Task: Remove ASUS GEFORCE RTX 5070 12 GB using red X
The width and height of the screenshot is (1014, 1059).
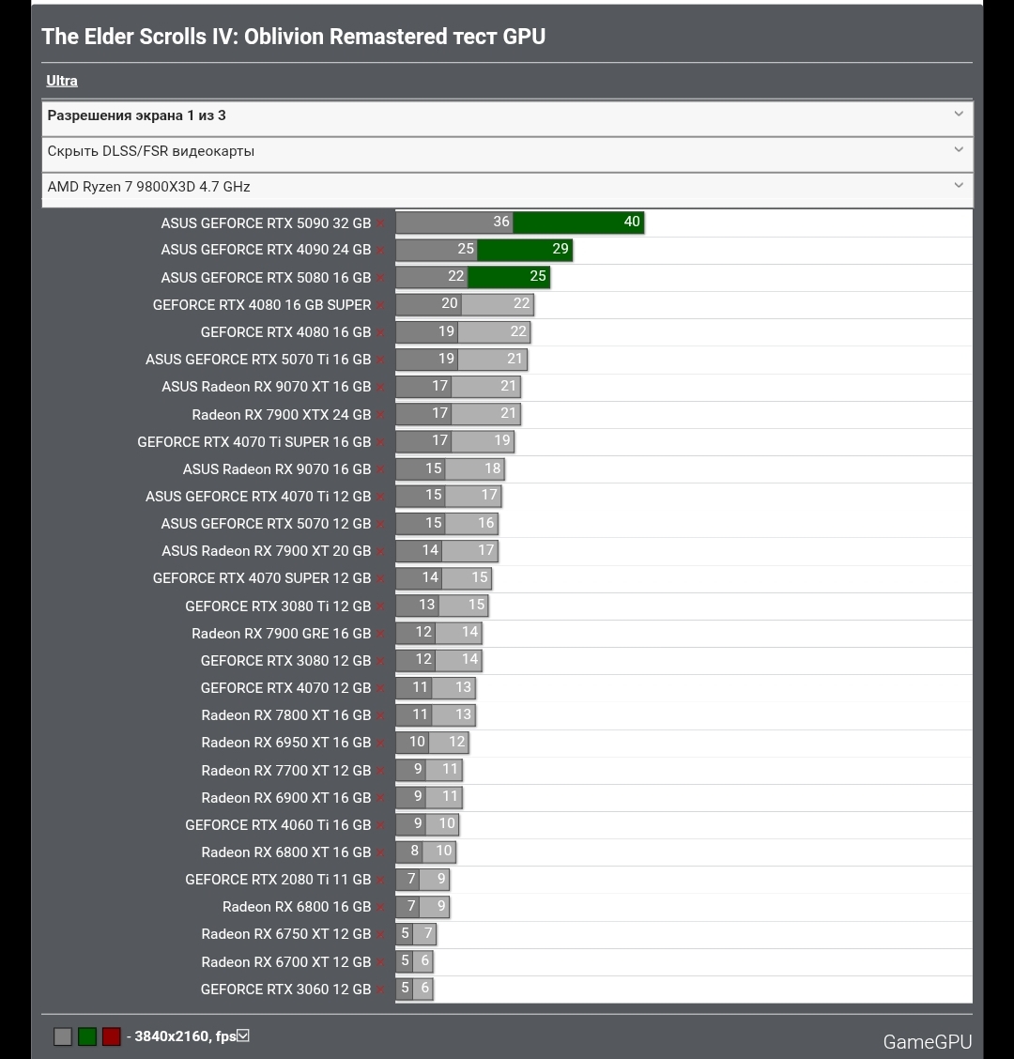Action: pyautogui.click(x=380, y=524)
